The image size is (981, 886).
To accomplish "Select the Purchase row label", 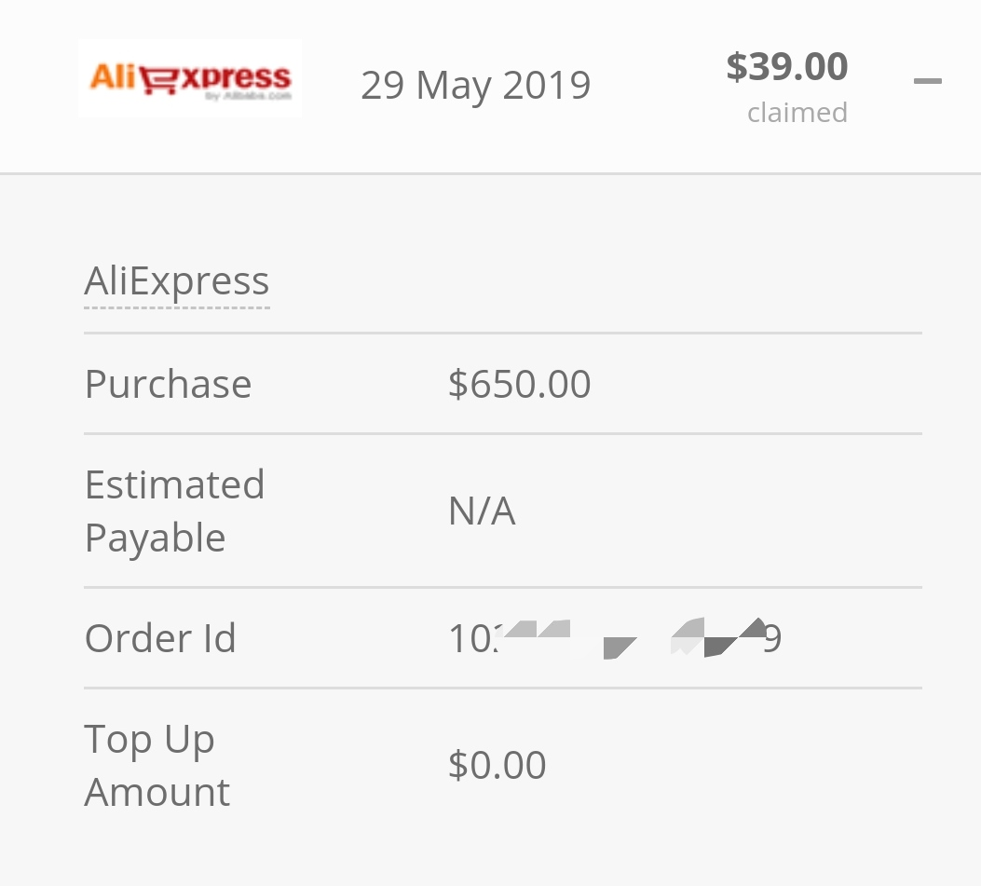I will (x=169, y=384).
